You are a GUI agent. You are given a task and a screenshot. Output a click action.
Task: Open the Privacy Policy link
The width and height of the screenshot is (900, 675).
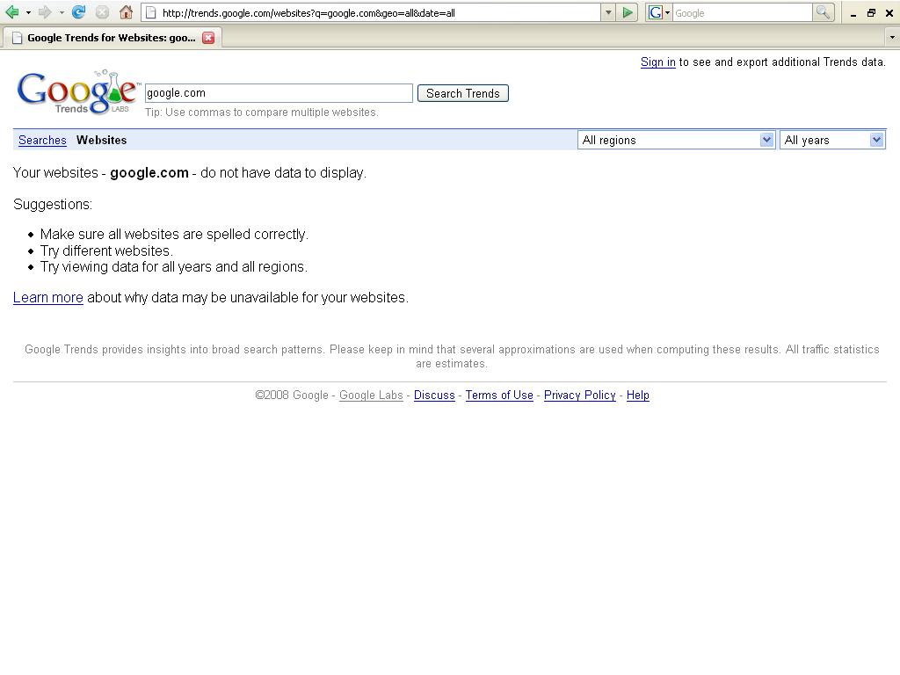(x=580, y=395)
